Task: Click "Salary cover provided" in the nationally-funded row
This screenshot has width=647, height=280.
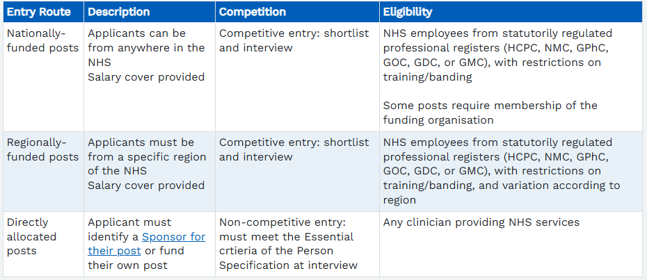Action: (146, 76)
